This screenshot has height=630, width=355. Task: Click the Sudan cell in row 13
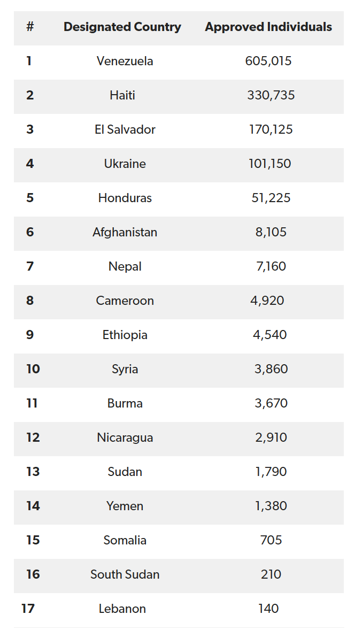[125, 472]
